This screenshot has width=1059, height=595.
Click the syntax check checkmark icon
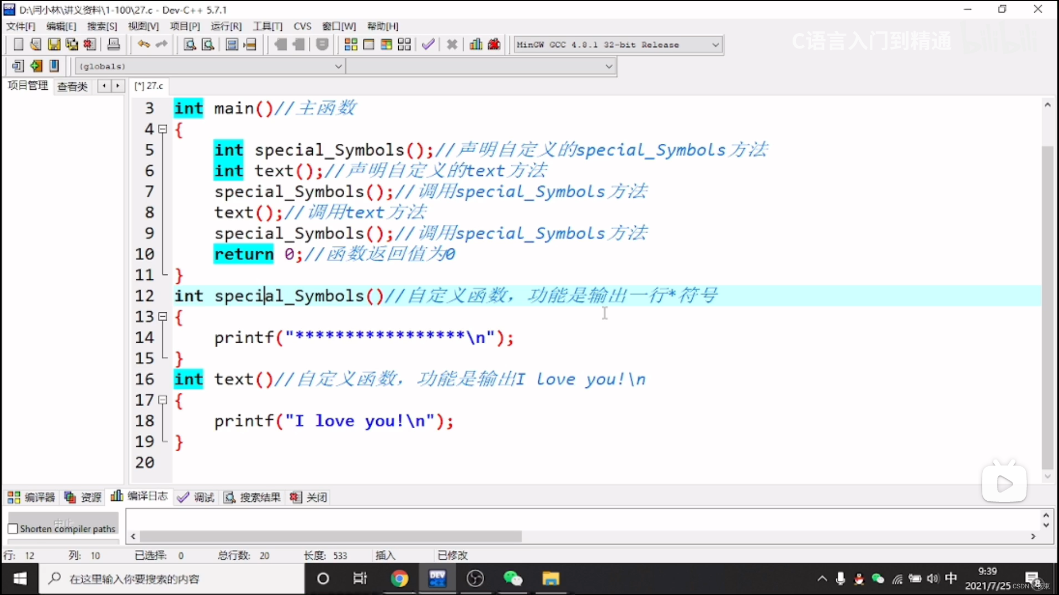click(x=428, y=45)
